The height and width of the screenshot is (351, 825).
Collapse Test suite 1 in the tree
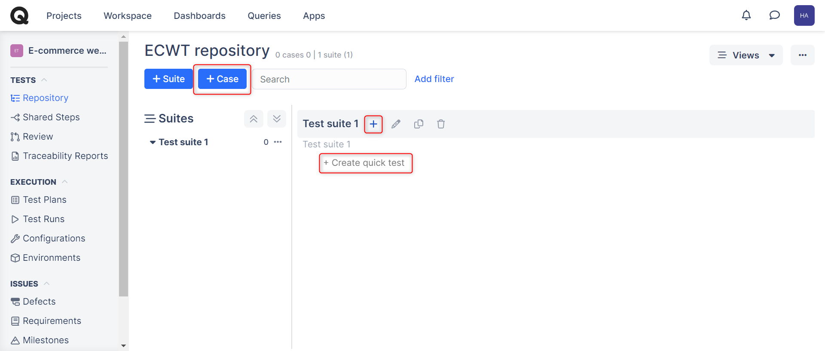[153, 142]
